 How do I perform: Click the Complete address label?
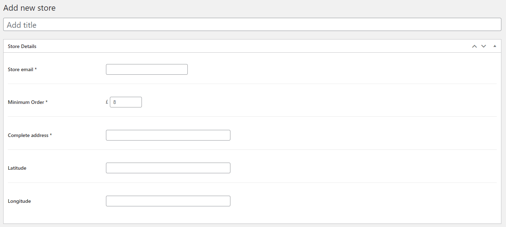[x=28, y=135]
